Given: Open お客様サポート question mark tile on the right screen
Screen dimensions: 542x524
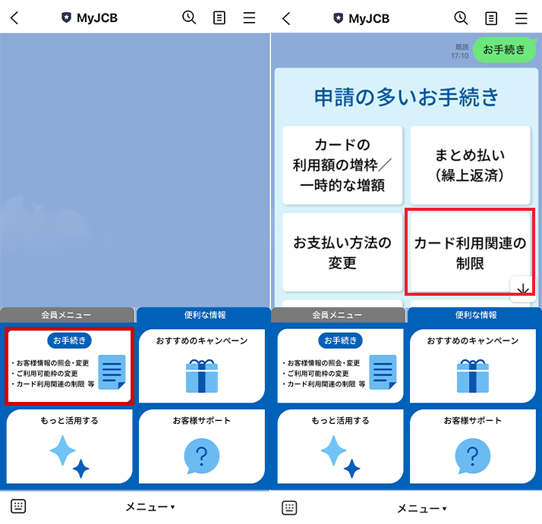Looking at the screenshot, I should 472,447.
